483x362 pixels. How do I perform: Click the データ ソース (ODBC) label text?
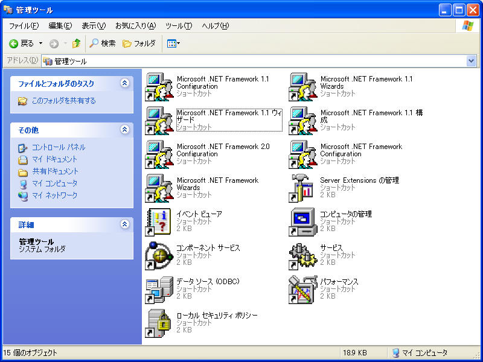[x=208, y=282]
